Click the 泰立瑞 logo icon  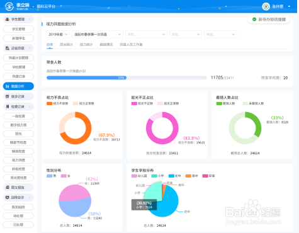(x=9, y=6)
